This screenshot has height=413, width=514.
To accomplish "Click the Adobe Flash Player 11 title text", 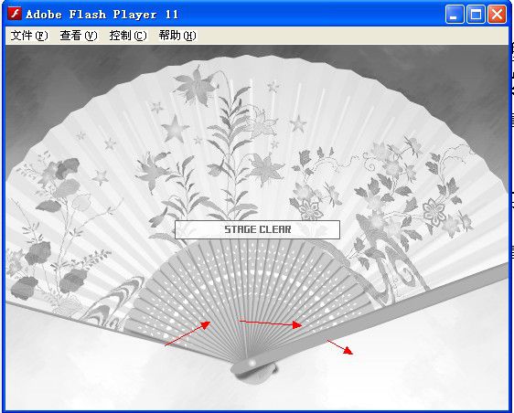I will coord(102,15).
